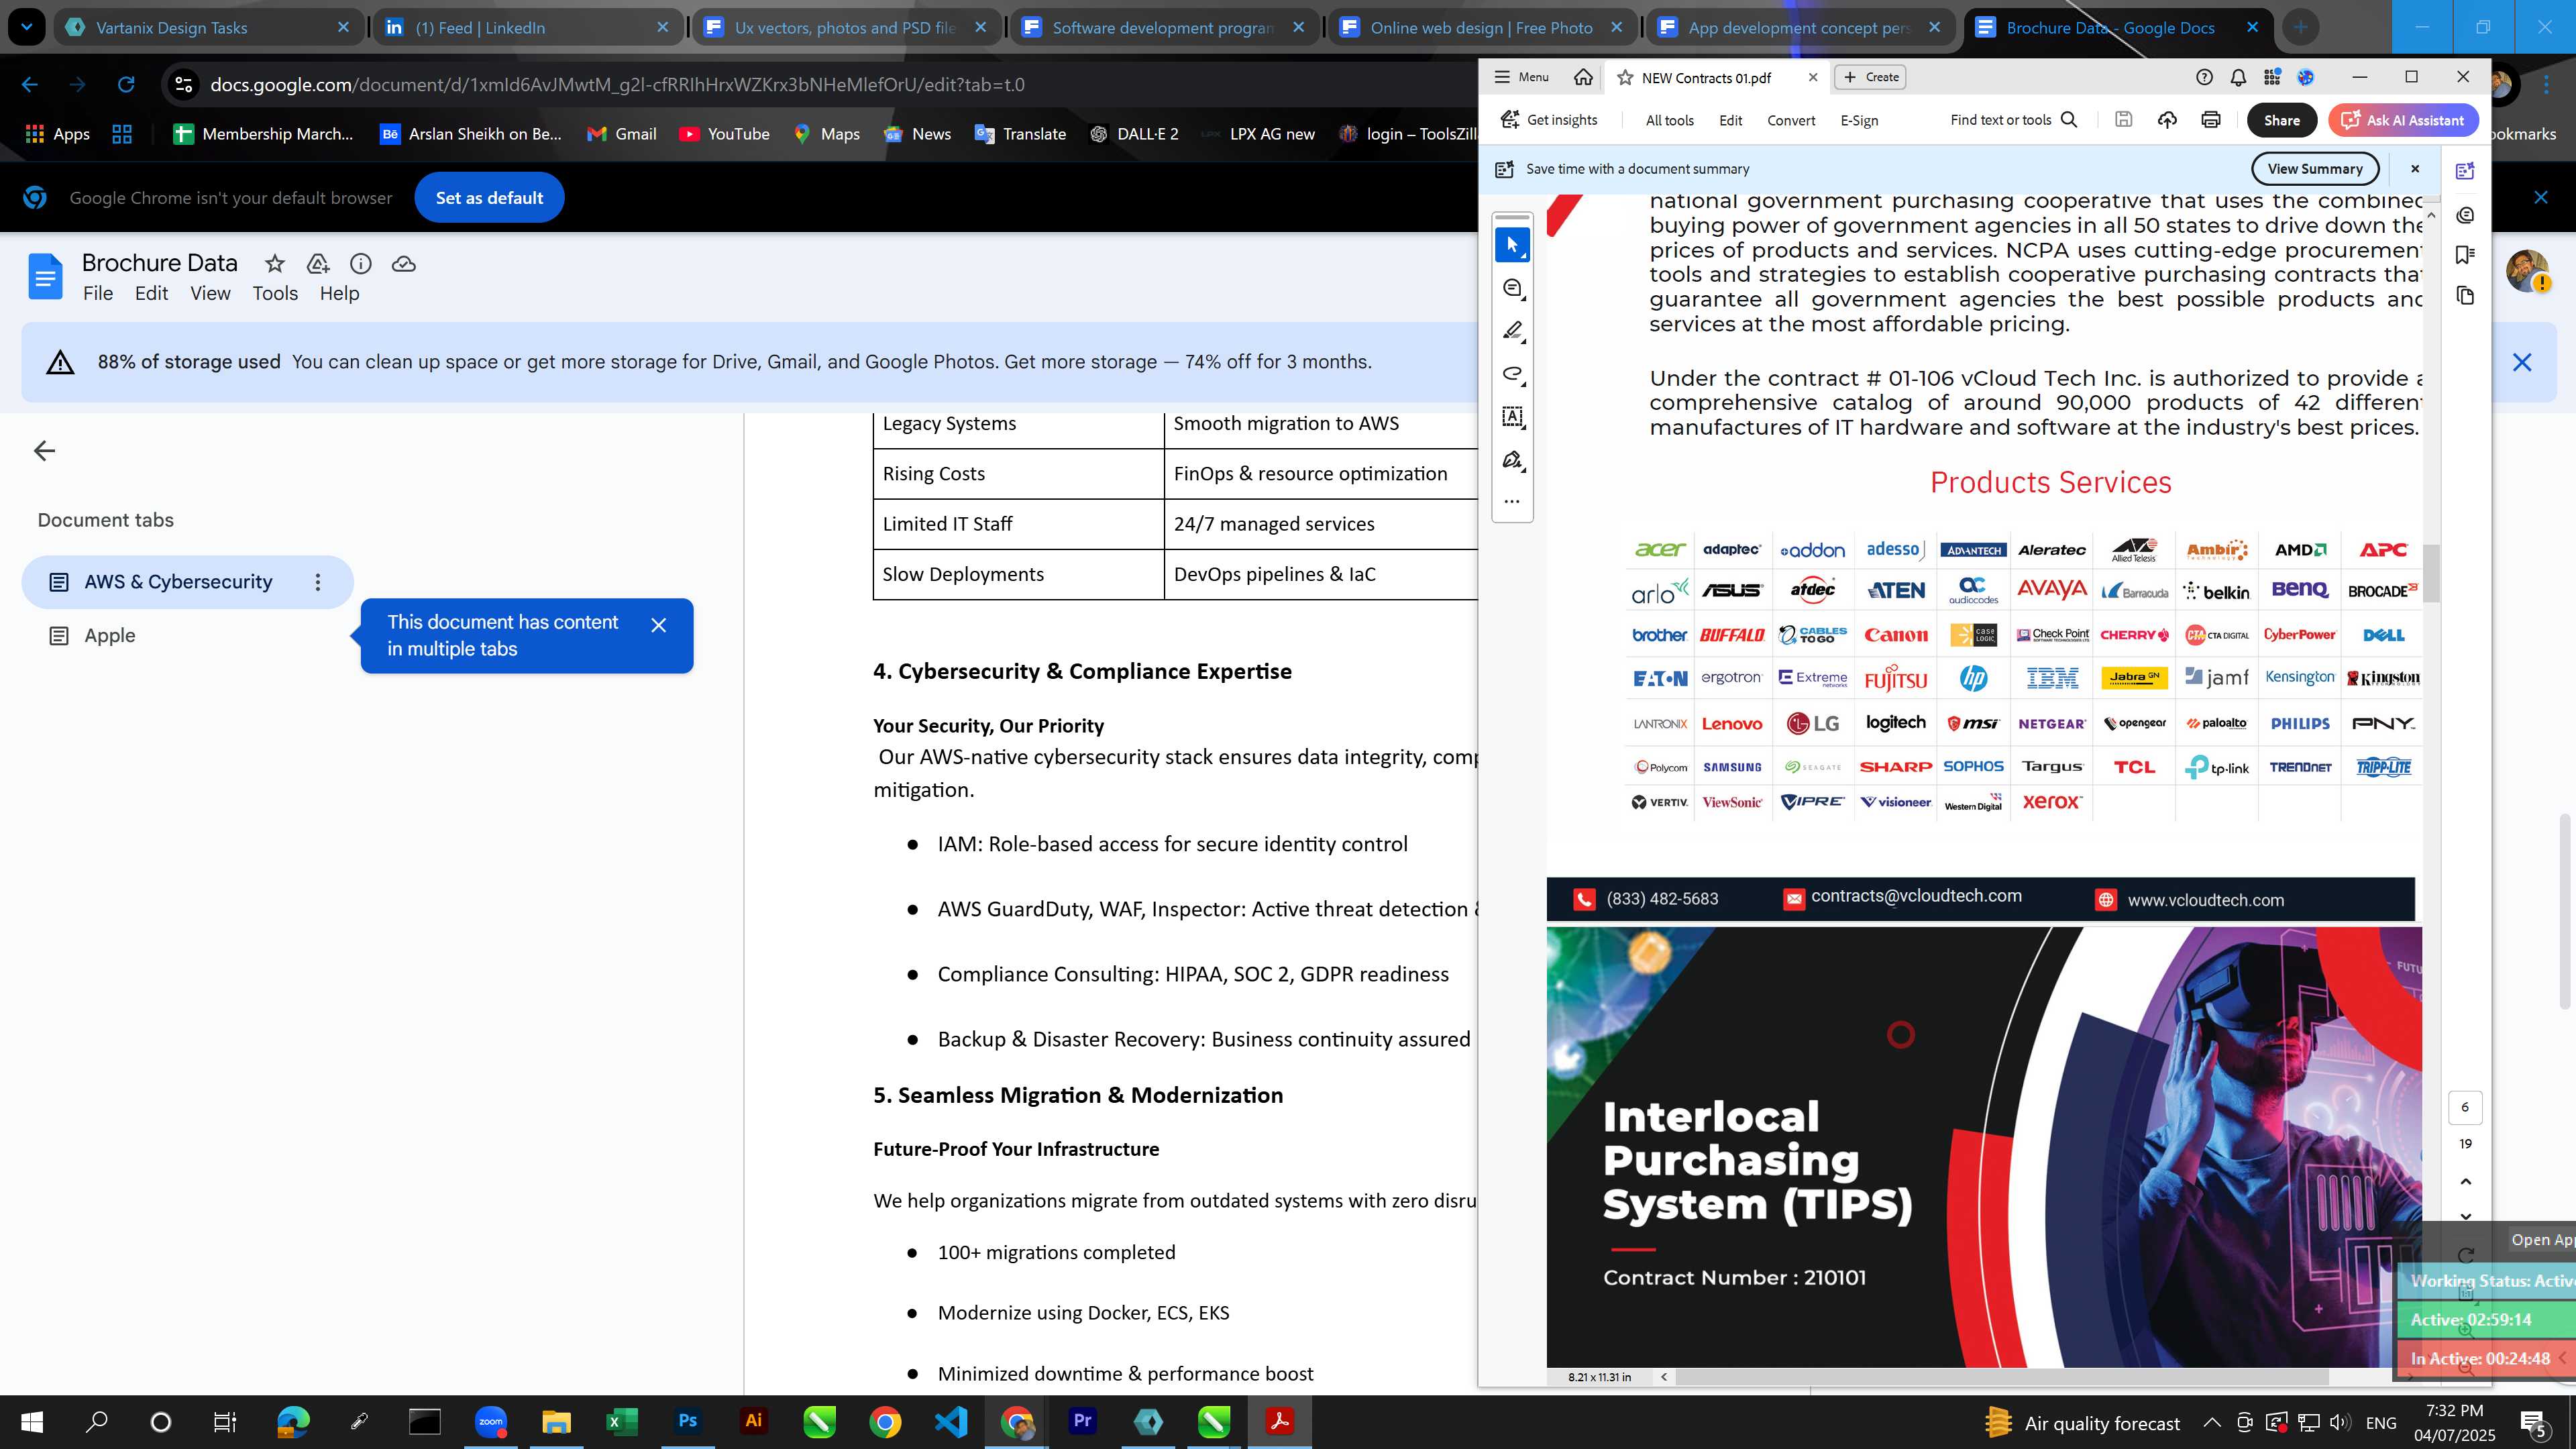The height and width of the screenshot is (1449, 2576).
Task: Open the Acrobat sign/fill pen tool
Action: pos(1512,460)
